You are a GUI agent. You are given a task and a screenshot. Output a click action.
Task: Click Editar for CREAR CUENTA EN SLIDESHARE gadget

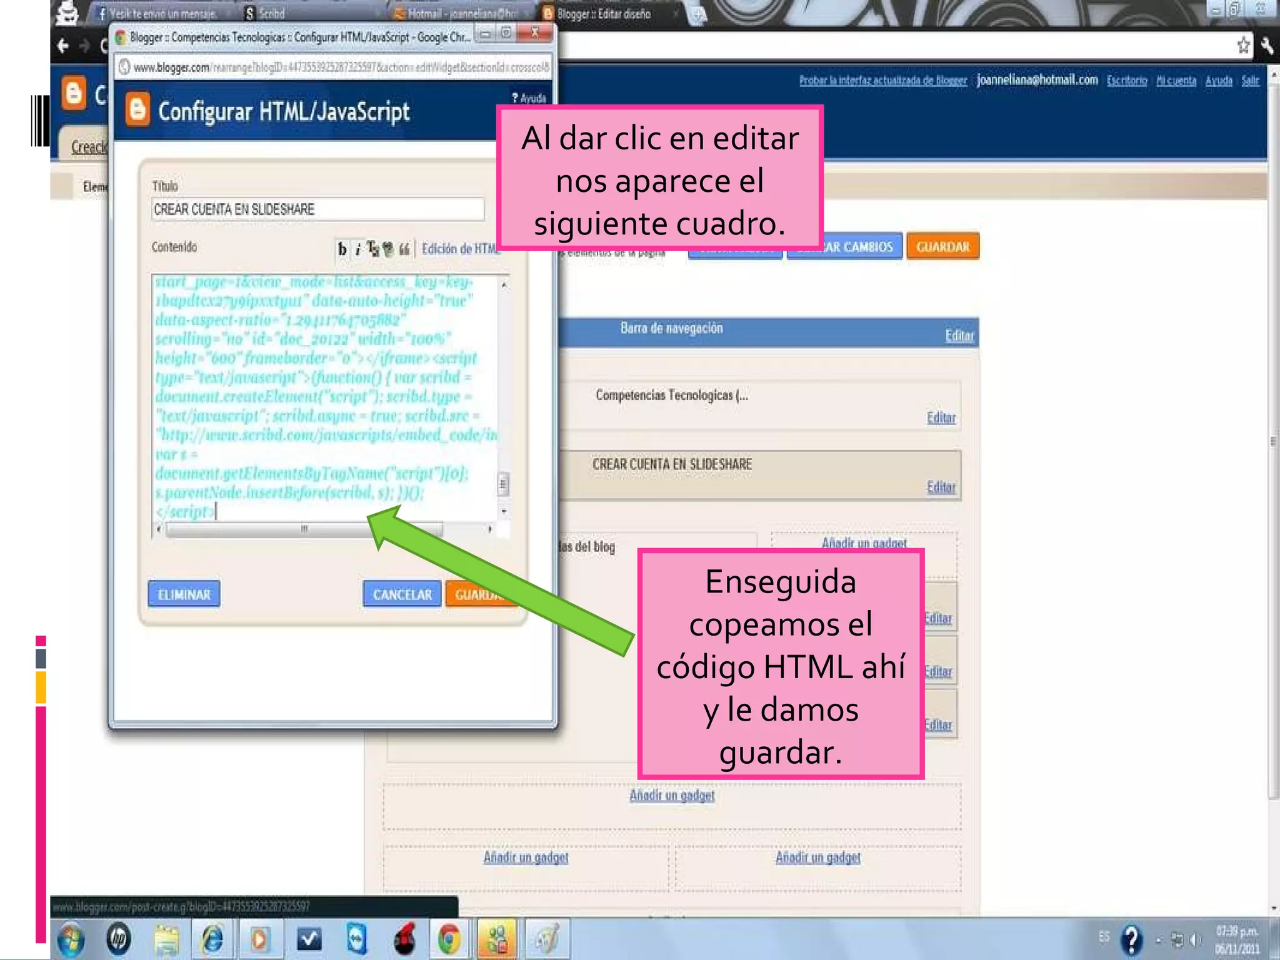[941, 487]
